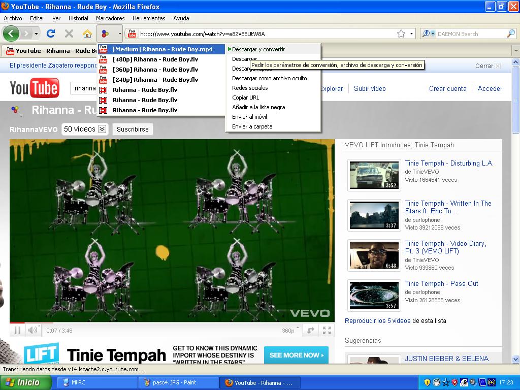Choose Descargar y convertir from the submenu

tap(273, 49)
